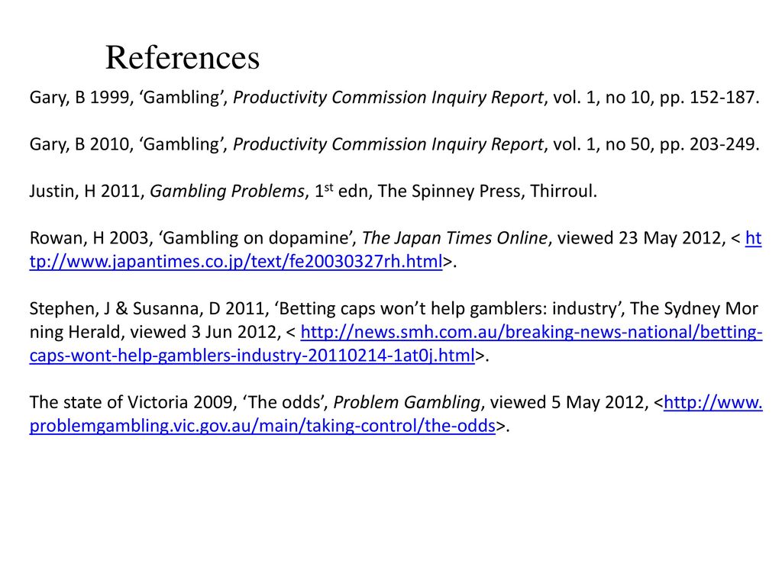The width and height of the screenshot is (782, 586).
Task: Click the italic 'Problem Gambling' title
Action: click(406, 402)
